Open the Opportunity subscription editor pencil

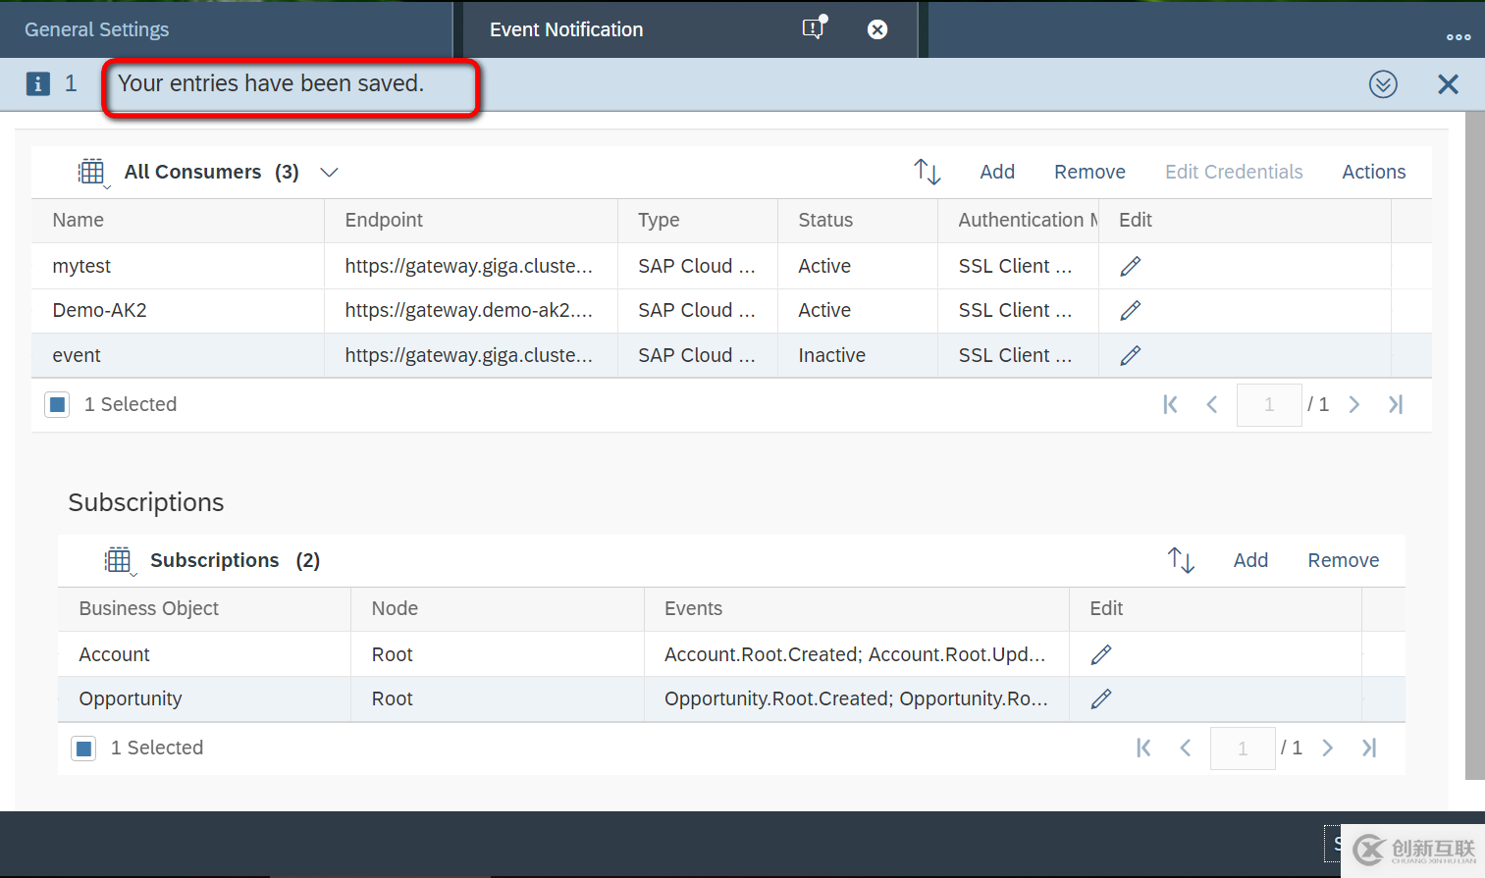[x=1101, y=698]
